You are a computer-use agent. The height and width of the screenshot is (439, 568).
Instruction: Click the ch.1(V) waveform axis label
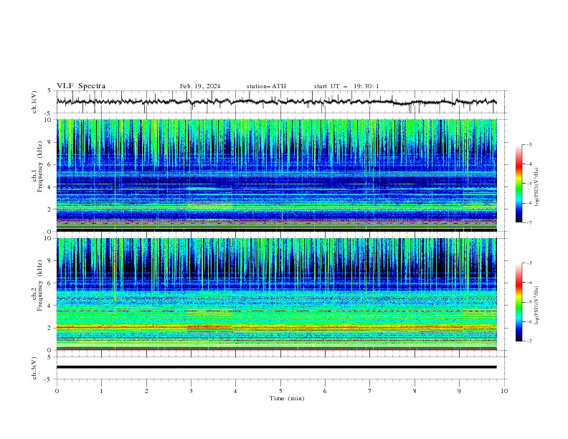tap(34, 102)
